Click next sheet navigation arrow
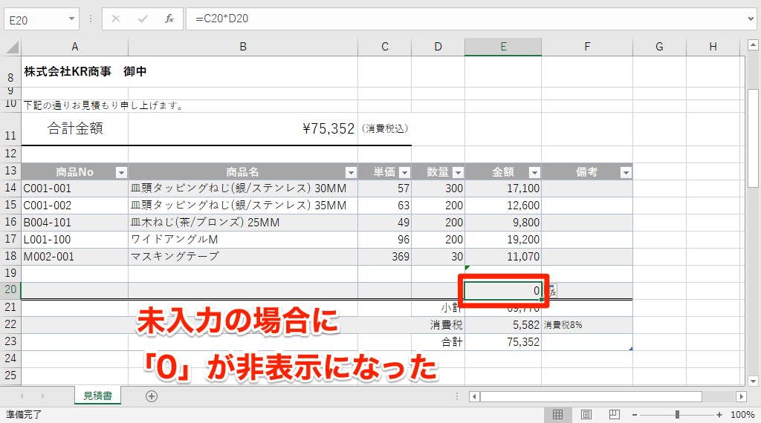Viewport: 761px width, 423px height. coord(42,396)
